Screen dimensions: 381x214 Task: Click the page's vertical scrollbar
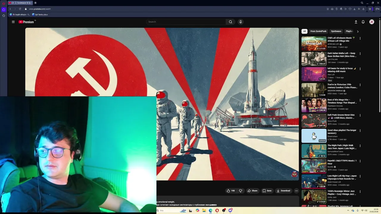point(380,65)
